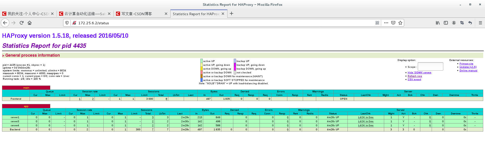
Task: Close the 我的关注-个人中心 tab
Action: 52,14
